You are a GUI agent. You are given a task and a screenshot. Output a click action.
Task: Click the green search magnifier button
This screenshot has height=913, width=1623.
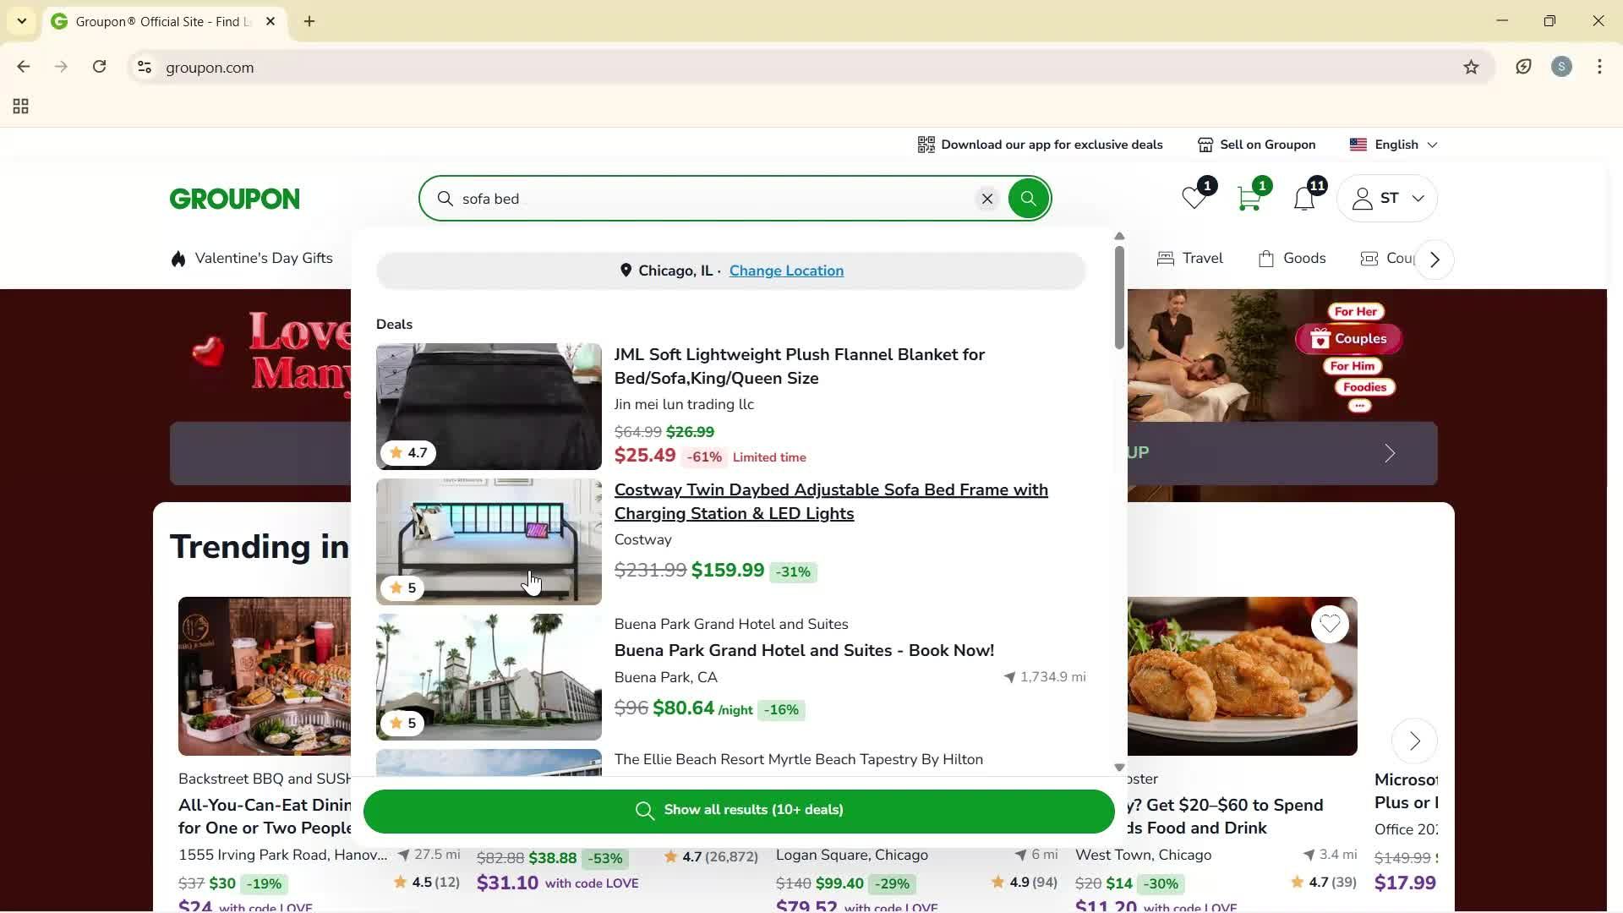1028,198
